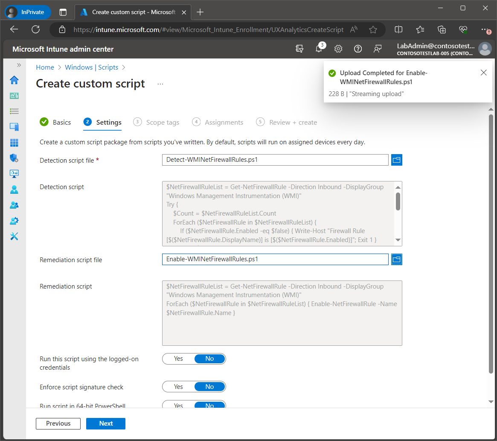The height and width of the screenshot is (441, 497).
Task: Click the InPrivate profile button
Action: pyautogui.click(x=28, y=12)
